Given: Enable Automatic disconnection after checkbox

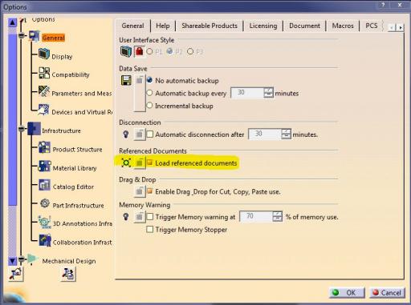Looking at the screenshot, I should pyautogui.click(x=150, y=134).
